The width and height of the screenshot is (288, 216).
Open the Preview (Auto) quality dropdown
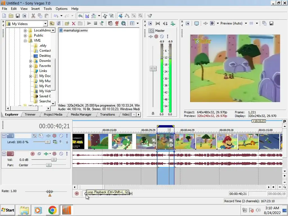coord(246,23)
